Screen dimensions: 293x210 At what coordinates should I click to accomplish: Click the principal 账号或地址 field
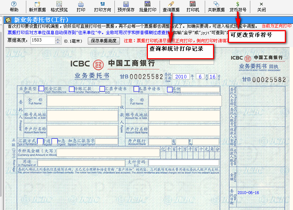(82, 116)
